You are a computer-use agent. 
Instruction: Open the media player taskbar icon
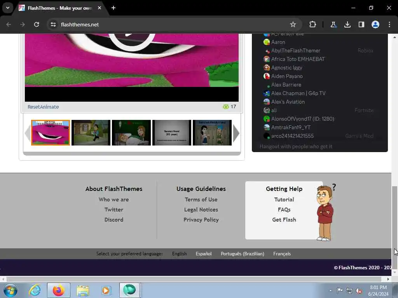[106, 290]
